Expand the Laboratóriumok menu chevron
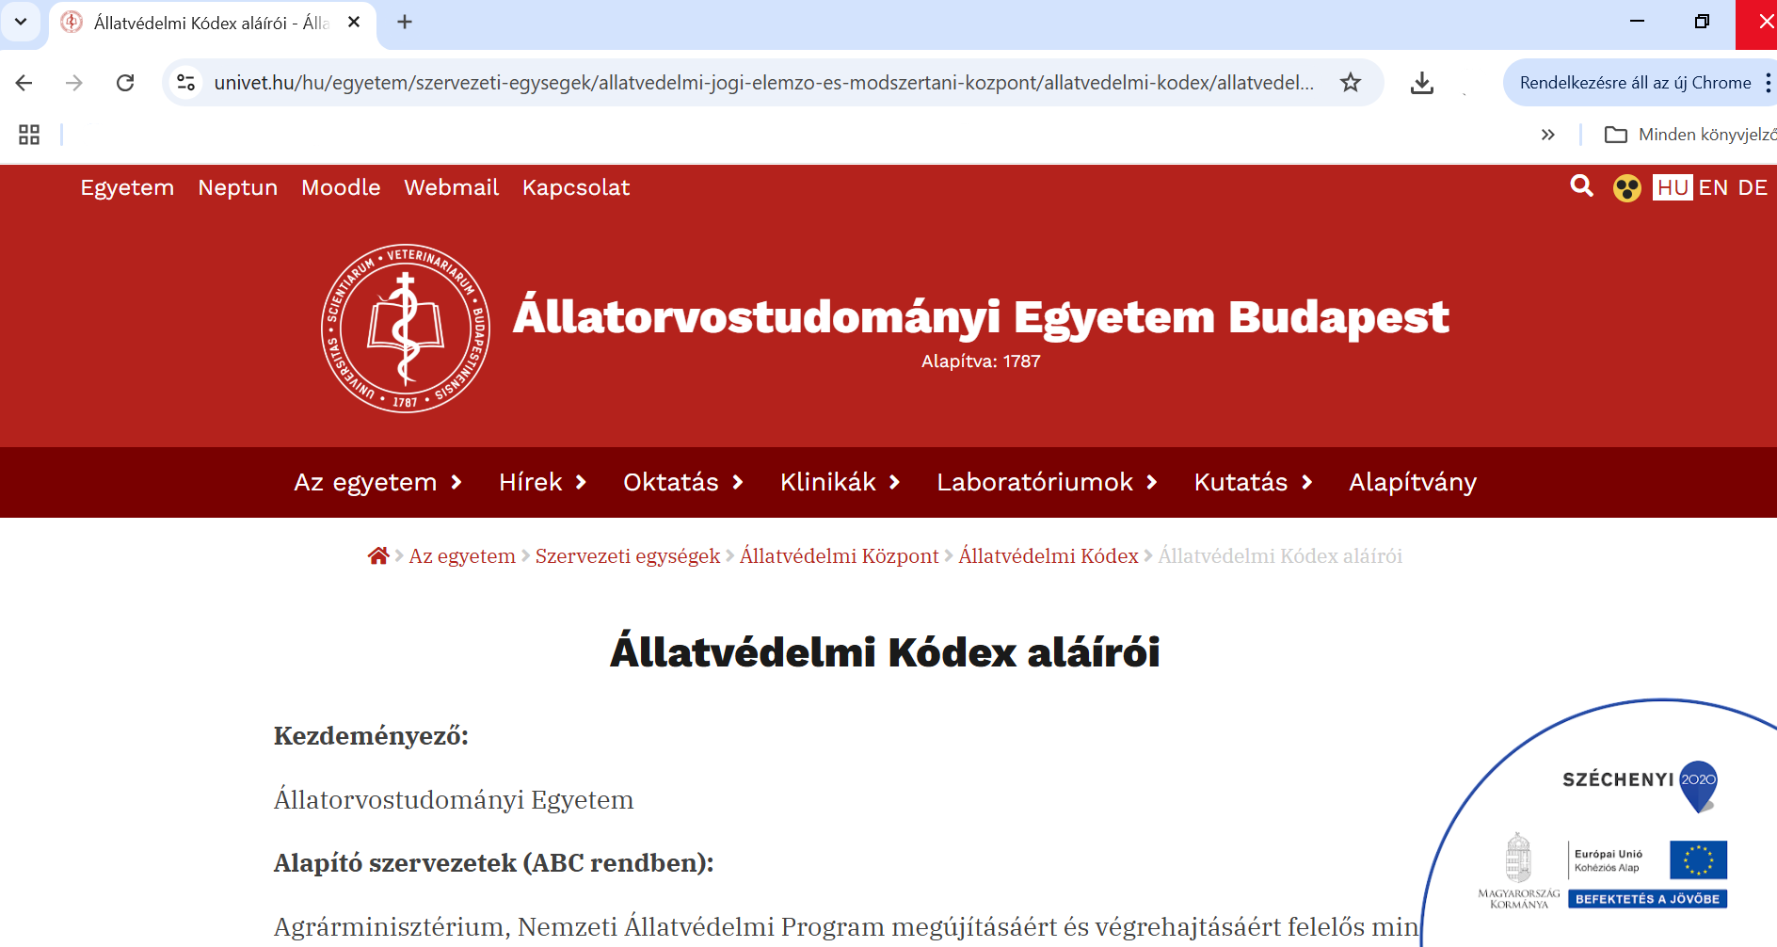 click(1151, 482)
